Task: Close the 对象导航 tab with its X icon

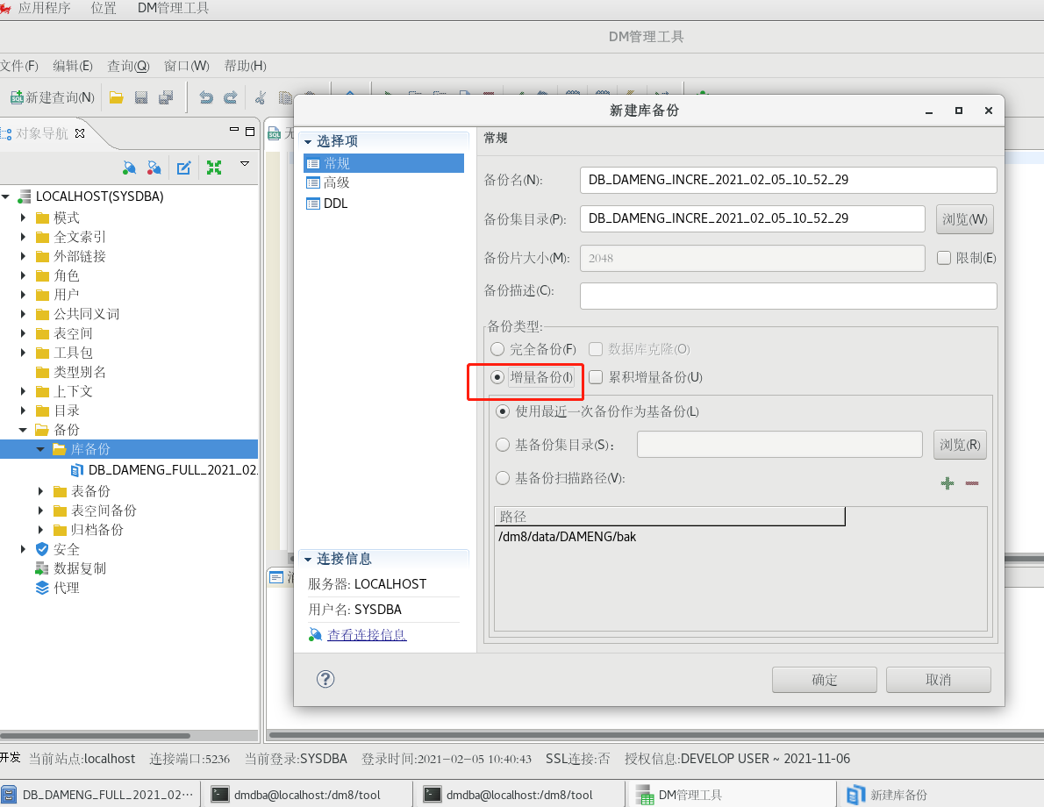Action: (80, 133)
